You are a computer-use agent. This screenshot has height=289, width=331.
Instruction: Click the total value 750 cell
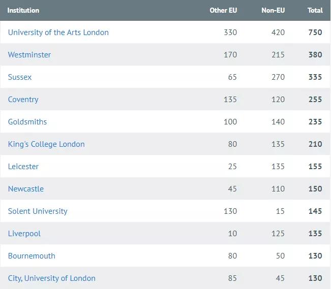pyautogui.click(x=315, y=33)
